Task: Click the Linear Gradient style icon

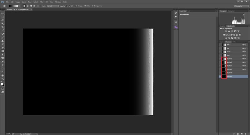Action: pyautogui.click(x=25, y=6)
